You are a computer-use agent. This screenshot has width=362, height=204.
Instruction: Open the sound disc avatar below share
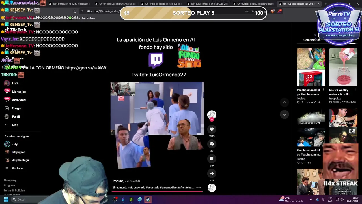point(212,188)
